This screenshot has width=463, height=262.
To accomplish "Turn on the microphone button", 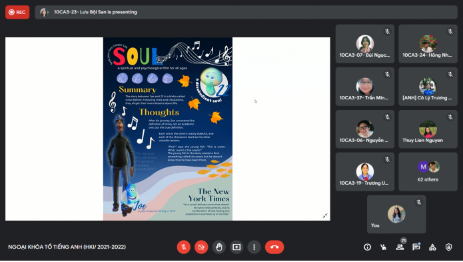I will click(184, 247).
